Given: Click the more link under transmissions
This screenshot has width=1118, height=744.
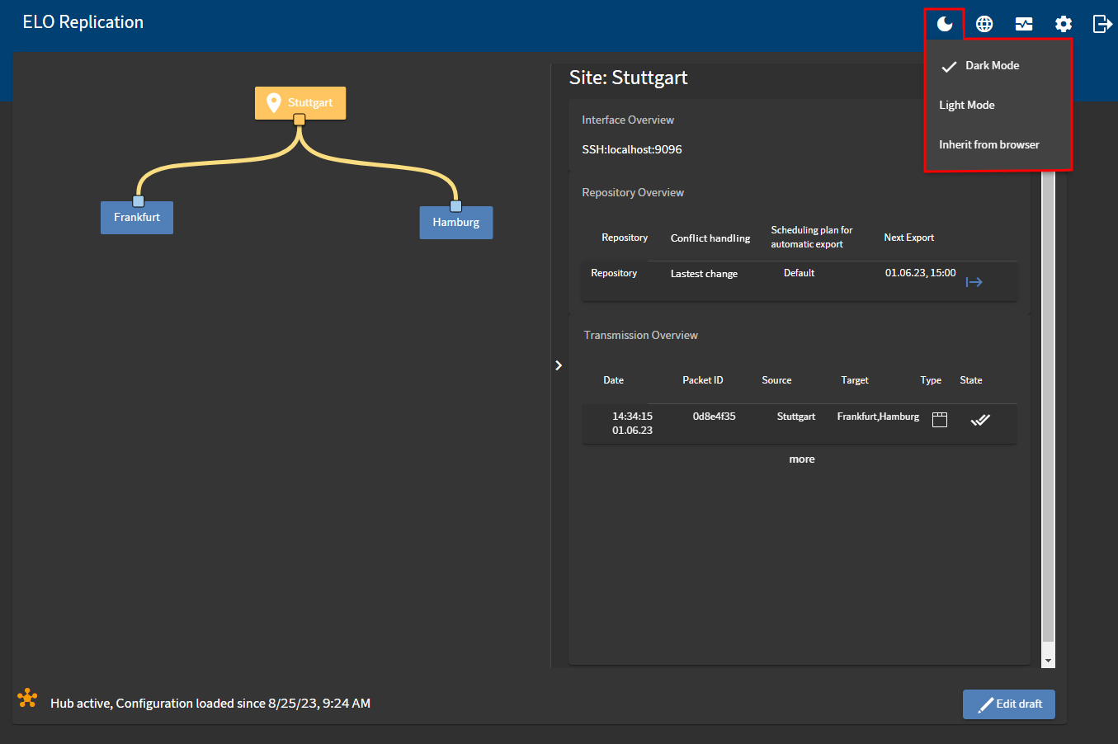Looking at the screenshot, I should (802, 459).
